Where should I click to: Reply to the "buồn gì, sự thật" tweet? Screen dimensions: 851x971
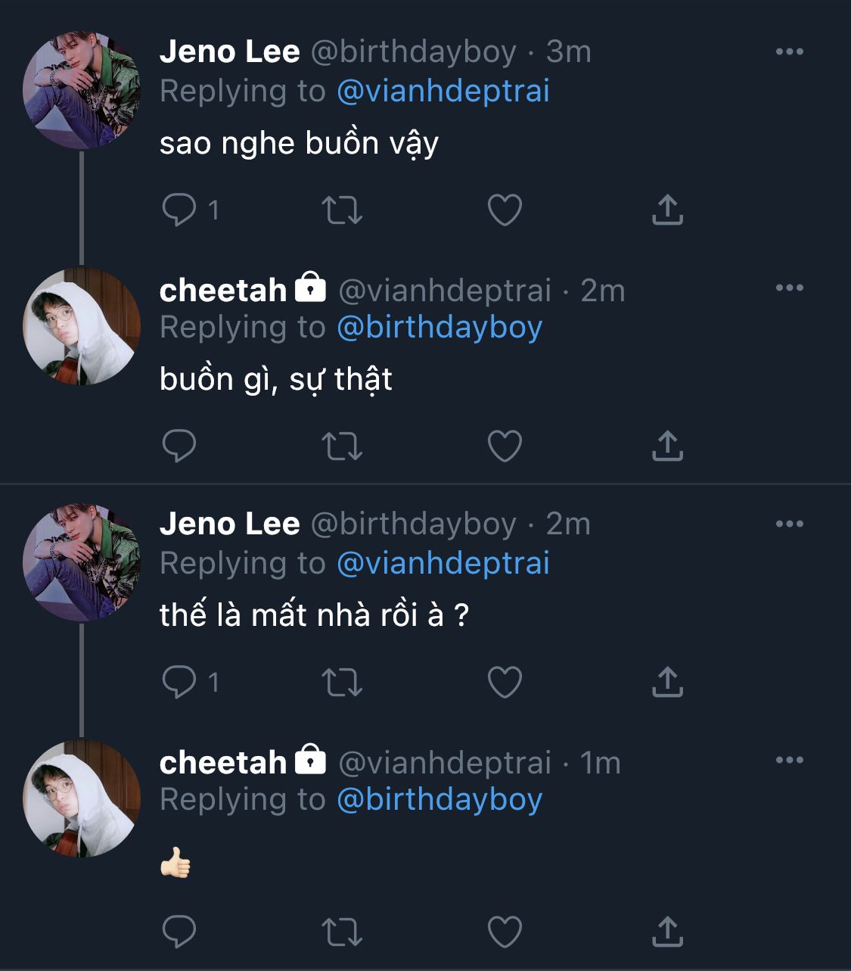point(179,446)
